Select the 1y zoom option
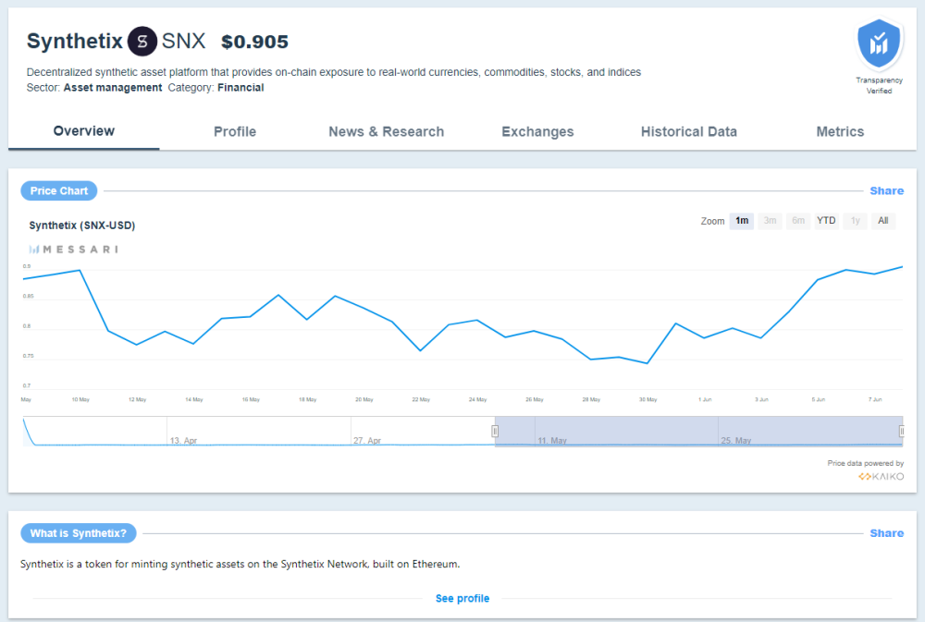The width and height of the screenshot is (925, 622). 855,221
